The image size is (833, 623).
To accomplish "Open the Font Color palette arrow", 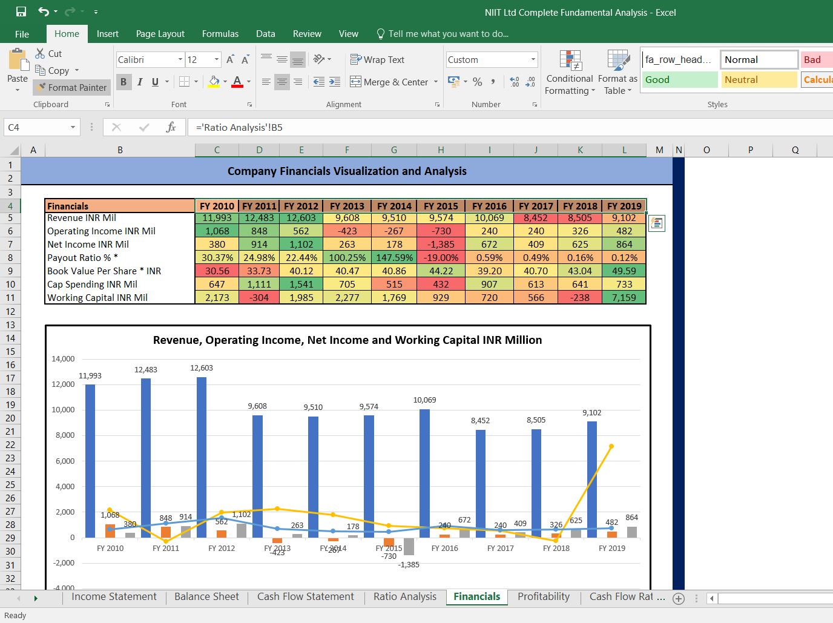I will pyautogui.click(x=249, y=82).
